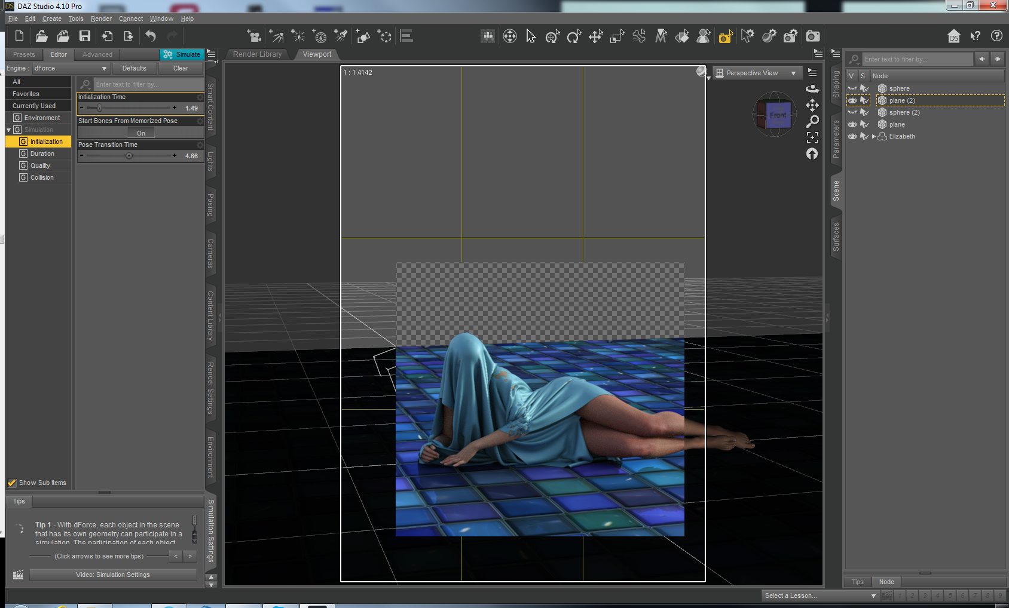Viewport: 1009px width, 608px height.
Task: Expand the Elizabeth node tree
Action: pos(874,136)
